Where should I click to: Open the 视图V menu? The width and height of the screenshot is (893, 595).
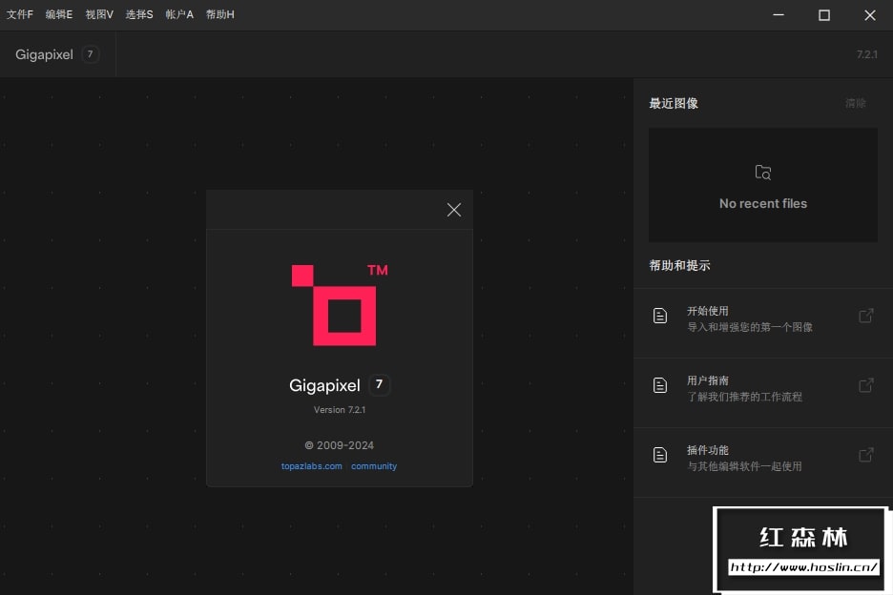[99, 15]
